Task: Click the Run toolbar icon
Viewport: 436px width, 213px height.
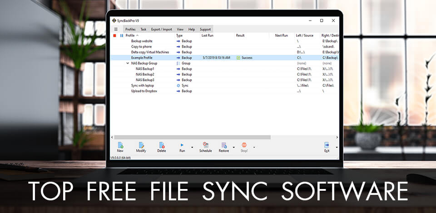Action: [x=182, y=145]
